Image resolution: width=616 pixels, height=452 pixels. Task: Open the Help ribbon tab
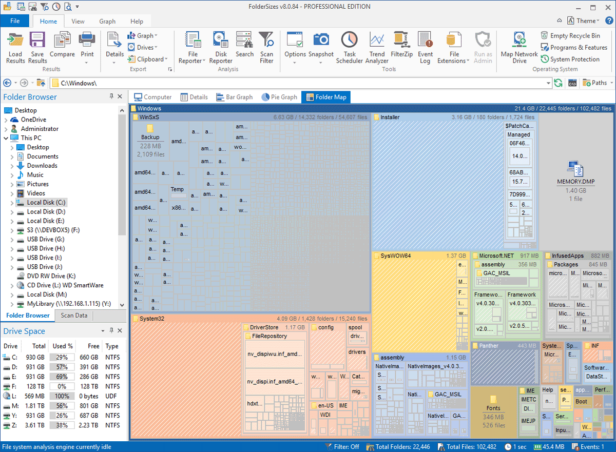137,22
